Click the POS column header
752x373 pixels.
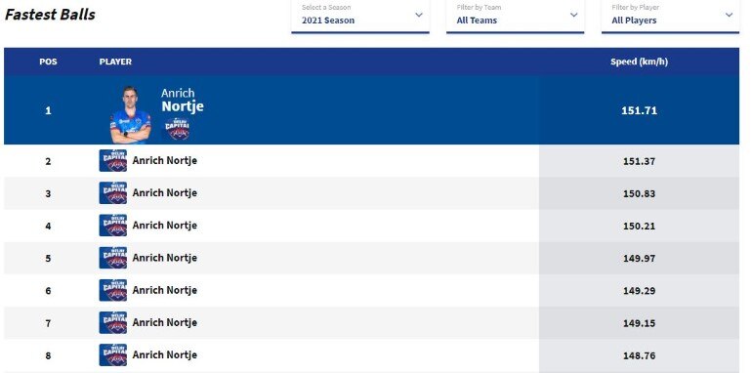click(x=48, y=62)
